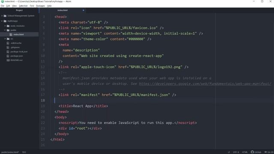Click the School Management System folder icon
Screen dimensions: 274x154
(x=5, y=16)
